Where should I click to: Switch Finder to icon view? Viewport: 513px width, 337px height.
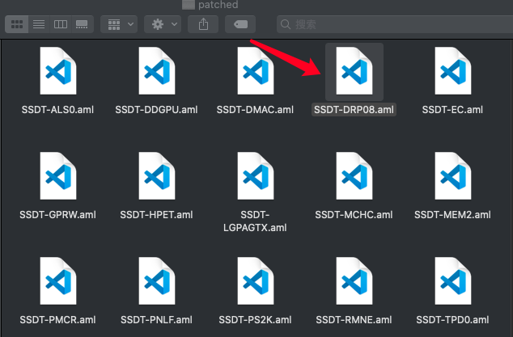[x=17, y=24]
